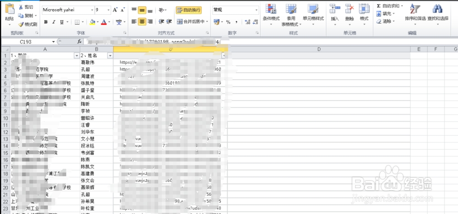The image size is (458, 214).
Task: Open Format as Table (套用表格格式)
Action: [x=291, y=14]
